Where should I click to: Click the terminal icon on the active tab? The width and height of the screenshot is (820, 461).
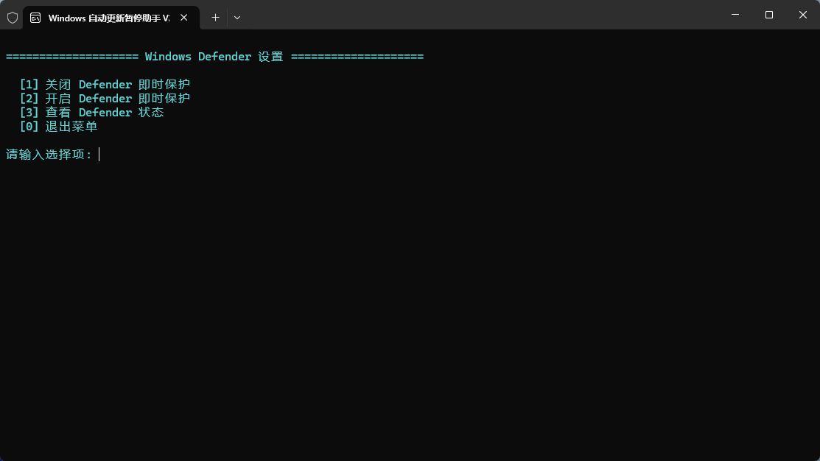35,18
